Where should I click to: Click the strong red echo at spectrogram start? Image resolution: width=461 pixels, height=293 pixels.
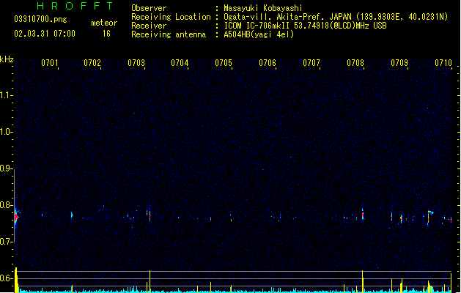point(16,218)
